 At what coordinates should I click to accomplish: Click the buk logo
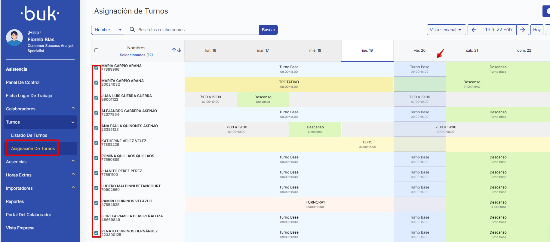pos(40,14)
